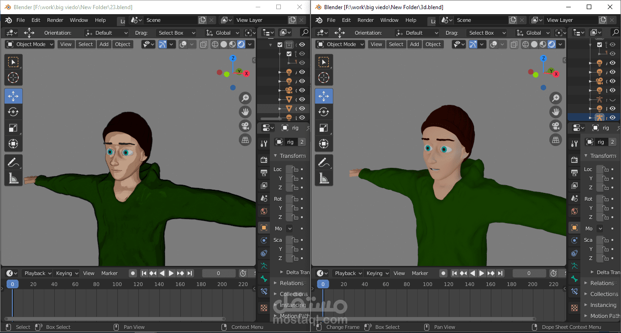Click the red X axis on 23.blend navigation gizmo

(x=247, y=73)
